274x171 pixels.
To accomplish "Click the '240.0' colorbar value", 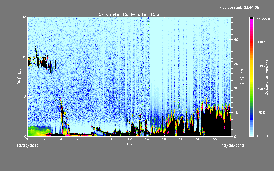I will 262,42.
